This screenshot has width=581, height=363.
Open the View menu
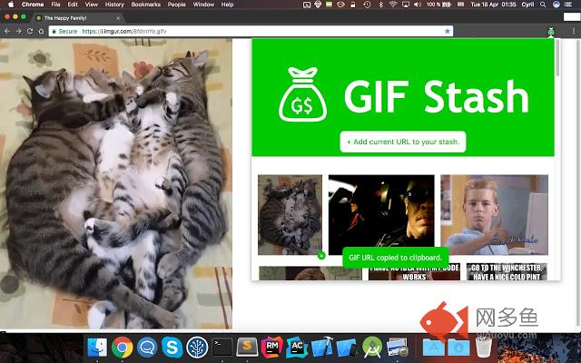tap(91, 5)
